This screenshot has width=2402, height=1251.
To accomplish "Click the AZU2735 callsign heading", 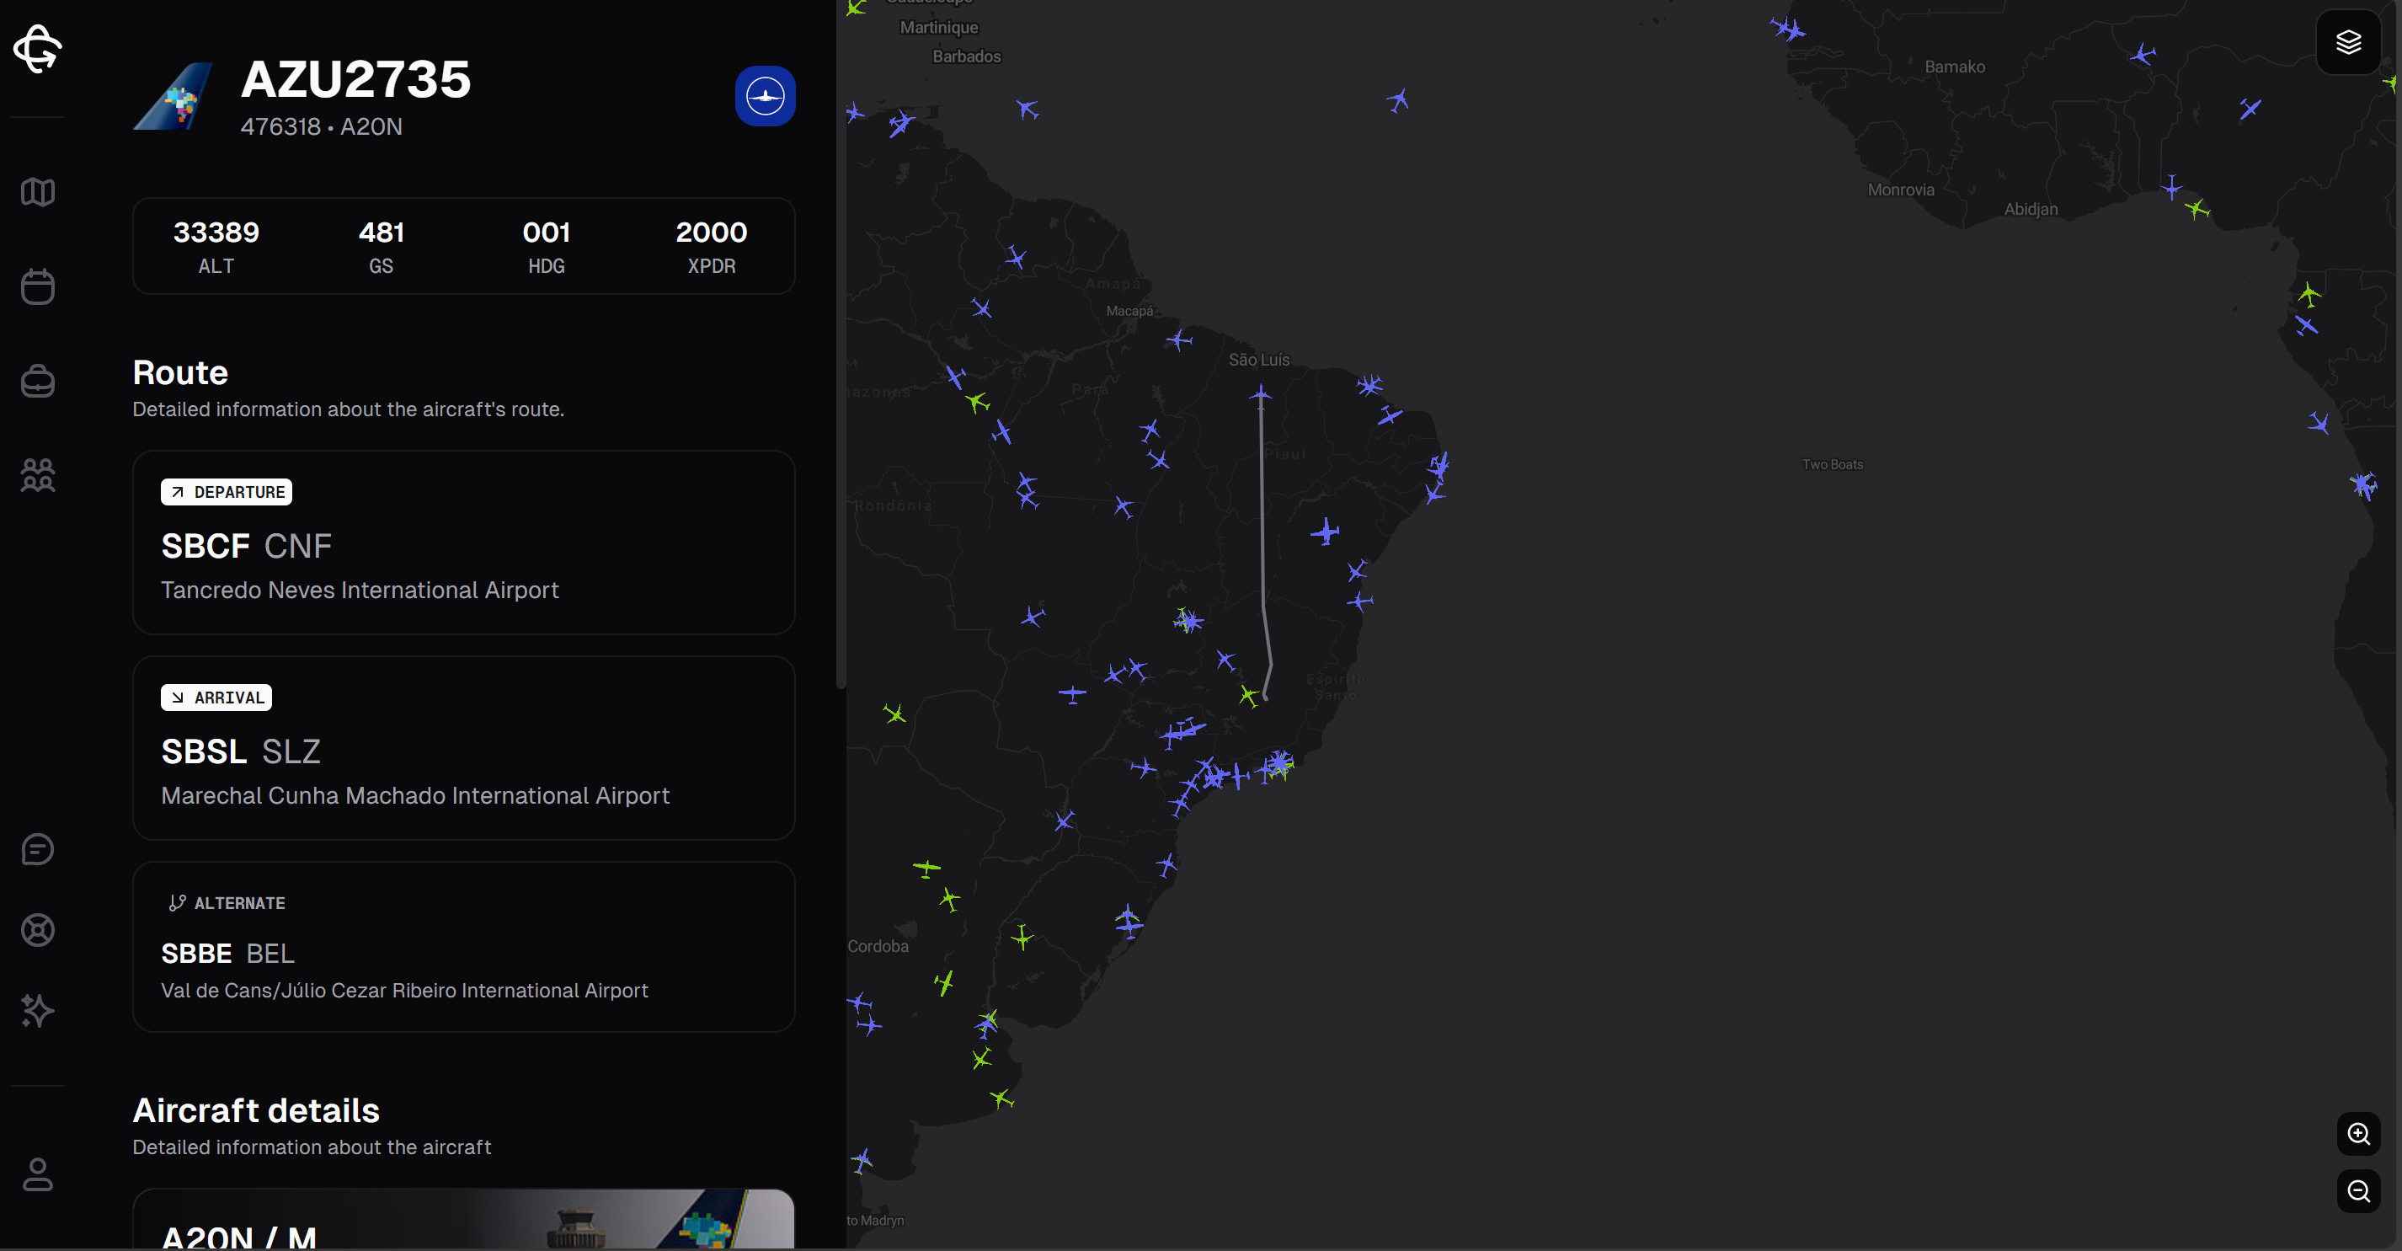I will [356, 79].
